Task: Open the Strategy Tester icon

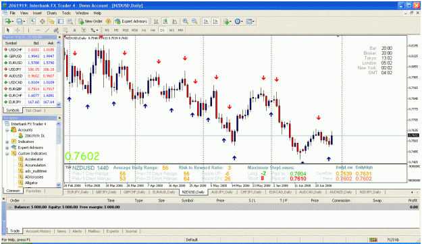Action: coord(70,21)
